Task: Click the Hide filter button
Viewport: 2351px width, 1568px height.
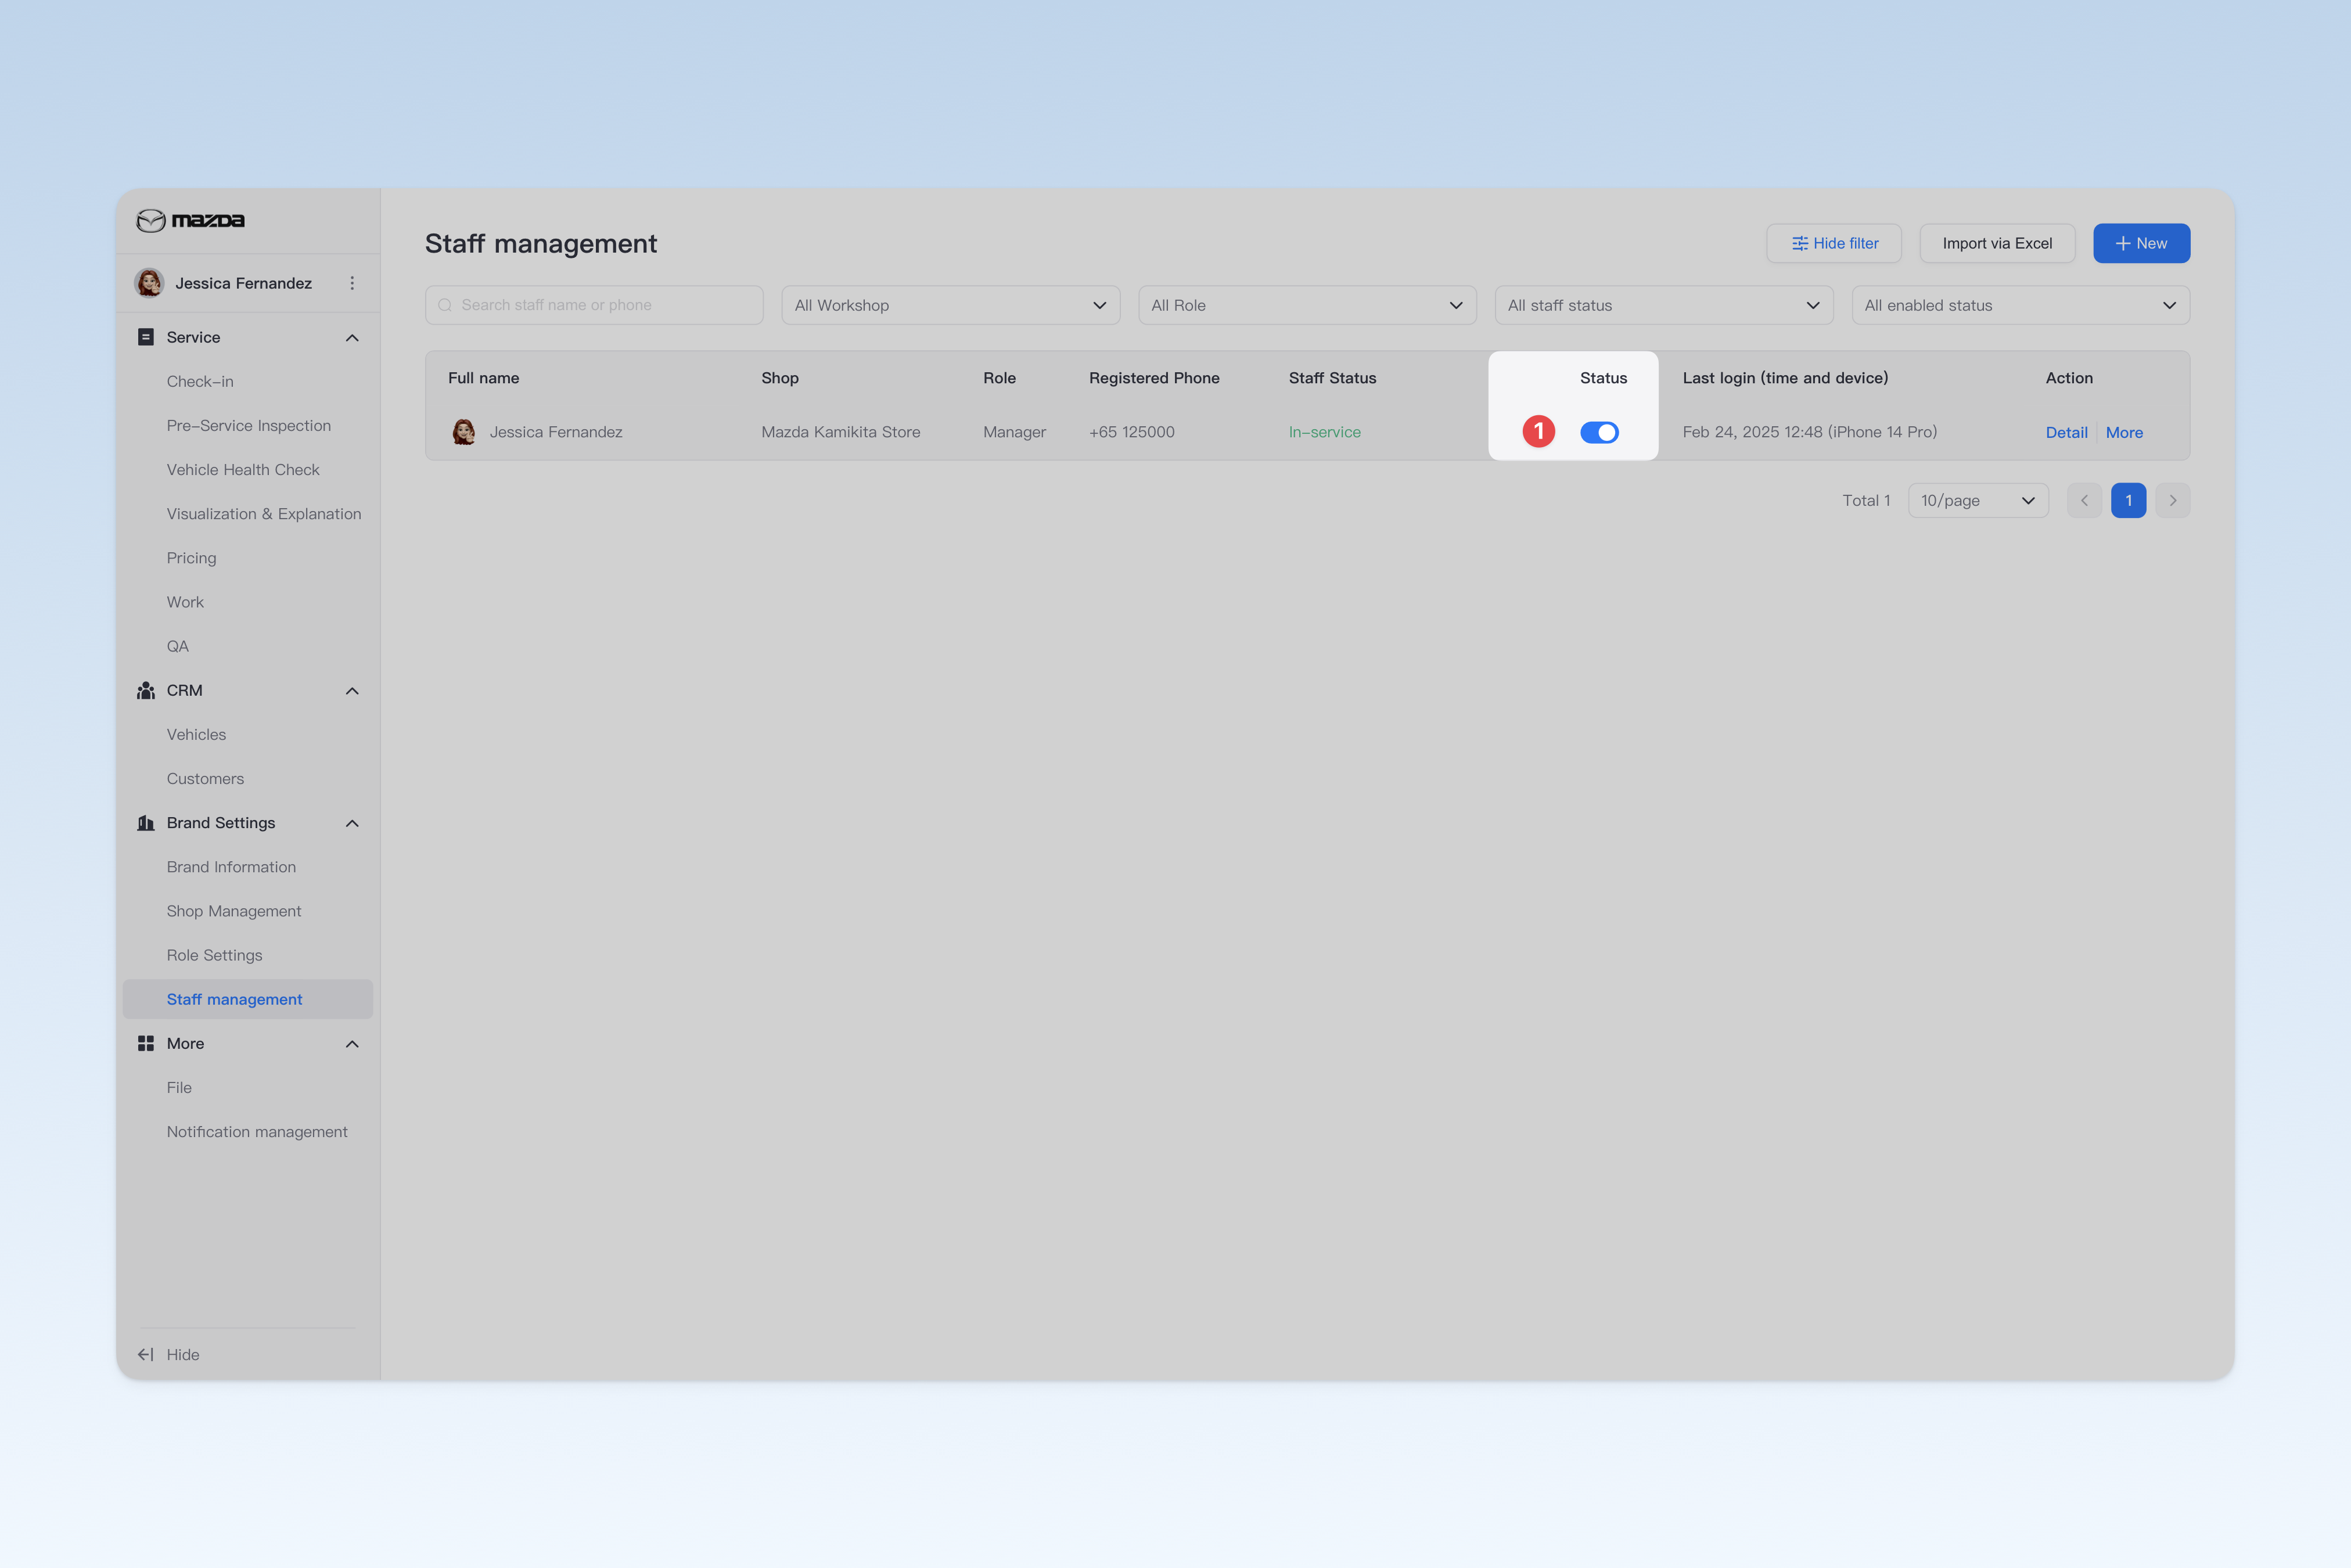Action: click(x=1834, y=243)
